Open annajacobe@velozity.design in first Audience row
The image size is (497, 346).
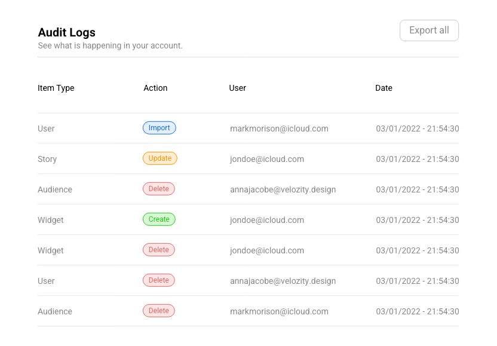click(283, 189)
